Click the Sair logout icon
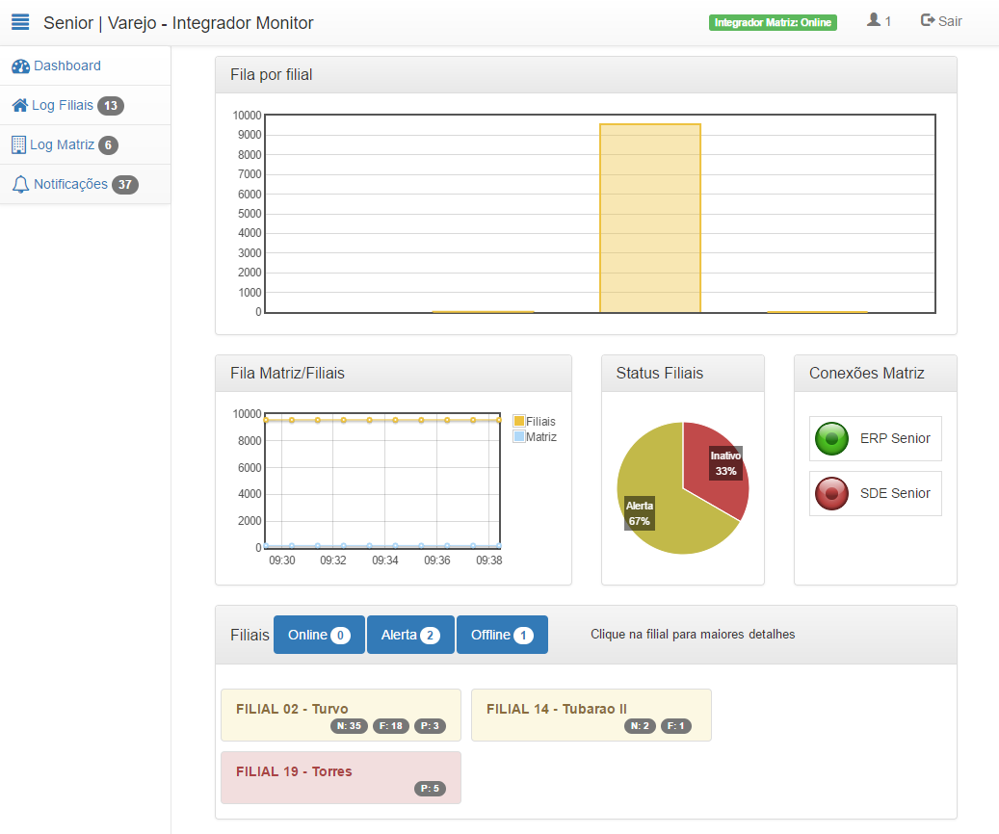 click(928, 20)
